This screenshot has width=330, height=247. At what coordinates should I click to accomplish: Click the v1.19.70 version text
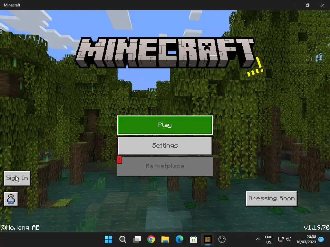(x=317, y=227)
